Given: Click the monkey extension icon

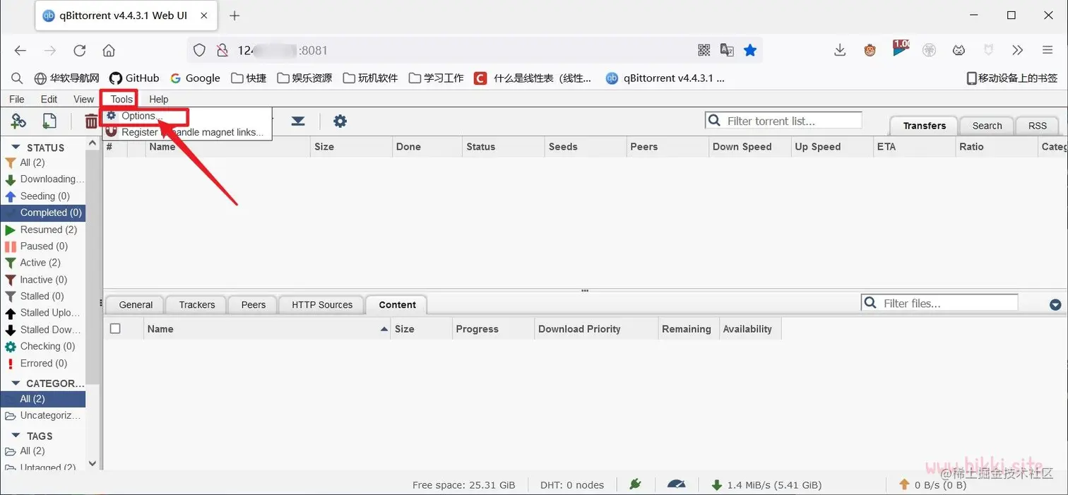Looking at the screenshot, I should click(x=870, y=50).
